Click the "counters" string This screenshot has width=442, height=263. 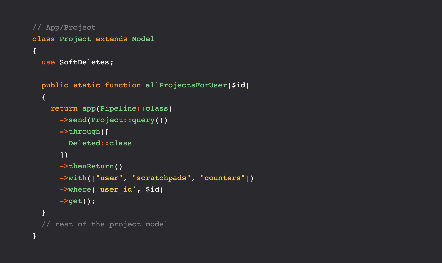pos(223,178)
